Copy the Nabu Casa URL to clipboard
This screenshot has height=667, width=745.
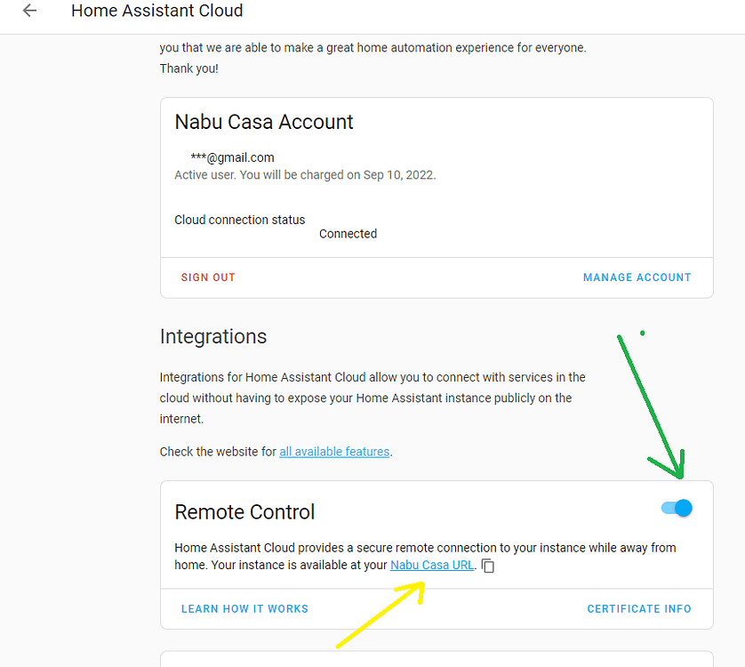click(487, 565)
